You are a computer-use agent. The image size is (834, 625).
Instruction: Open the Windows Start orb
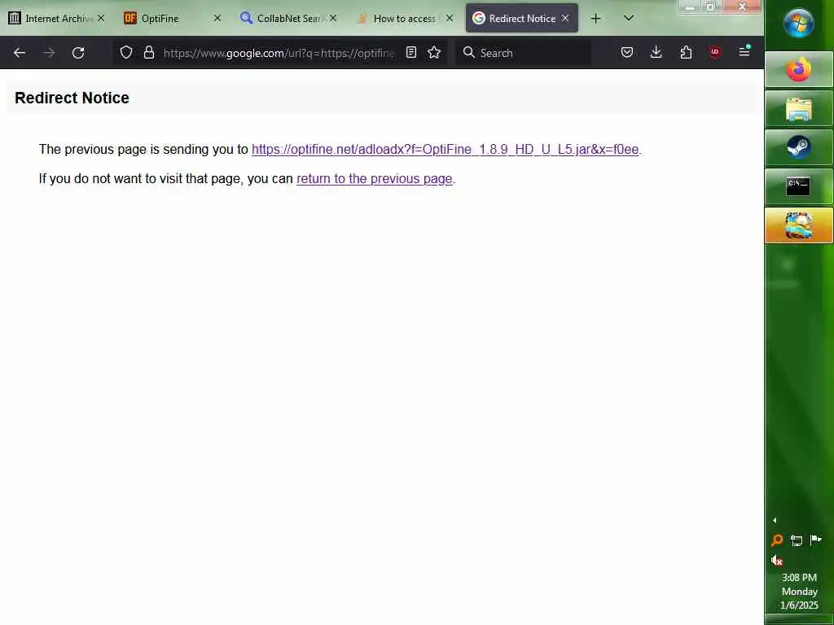pos(798,24)
